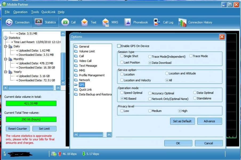241x160 pixels.
Task: Open the Tools menu
Action: 35,12
